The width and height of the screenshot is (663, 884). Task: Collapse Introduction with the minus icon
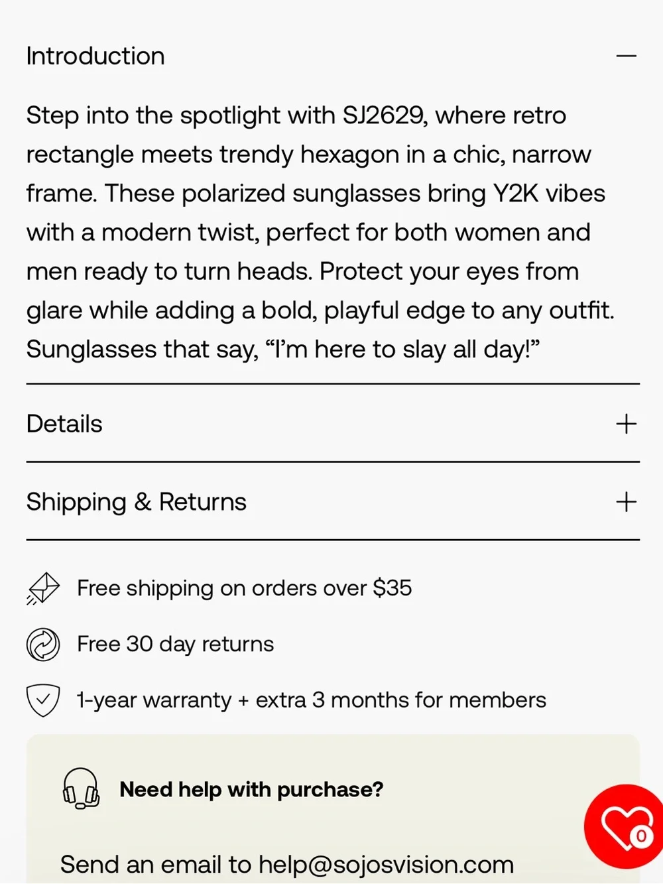coord(626,56)
